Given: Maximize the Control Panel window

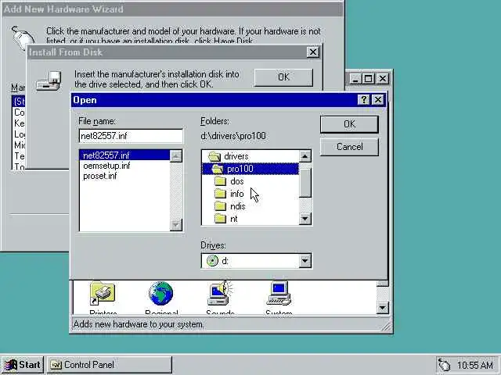Looking at the screenshot, I should click(x=368, y=78).
